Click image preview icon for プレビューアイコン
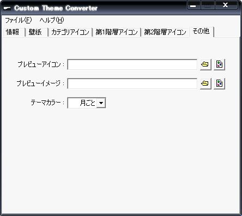Viewport: 242px width, 216px height. point(219,64)
